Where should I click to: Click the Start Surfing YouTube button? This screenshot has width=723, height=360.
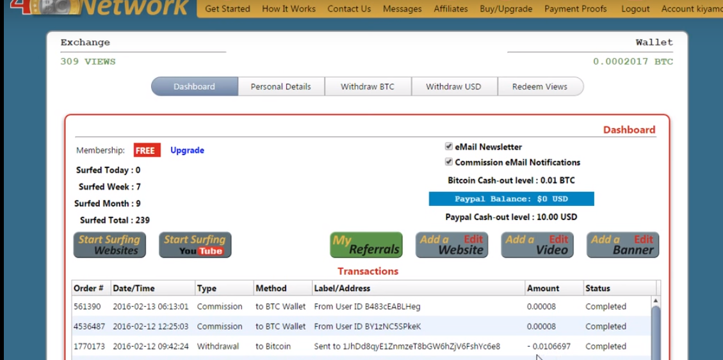point(195,245)
